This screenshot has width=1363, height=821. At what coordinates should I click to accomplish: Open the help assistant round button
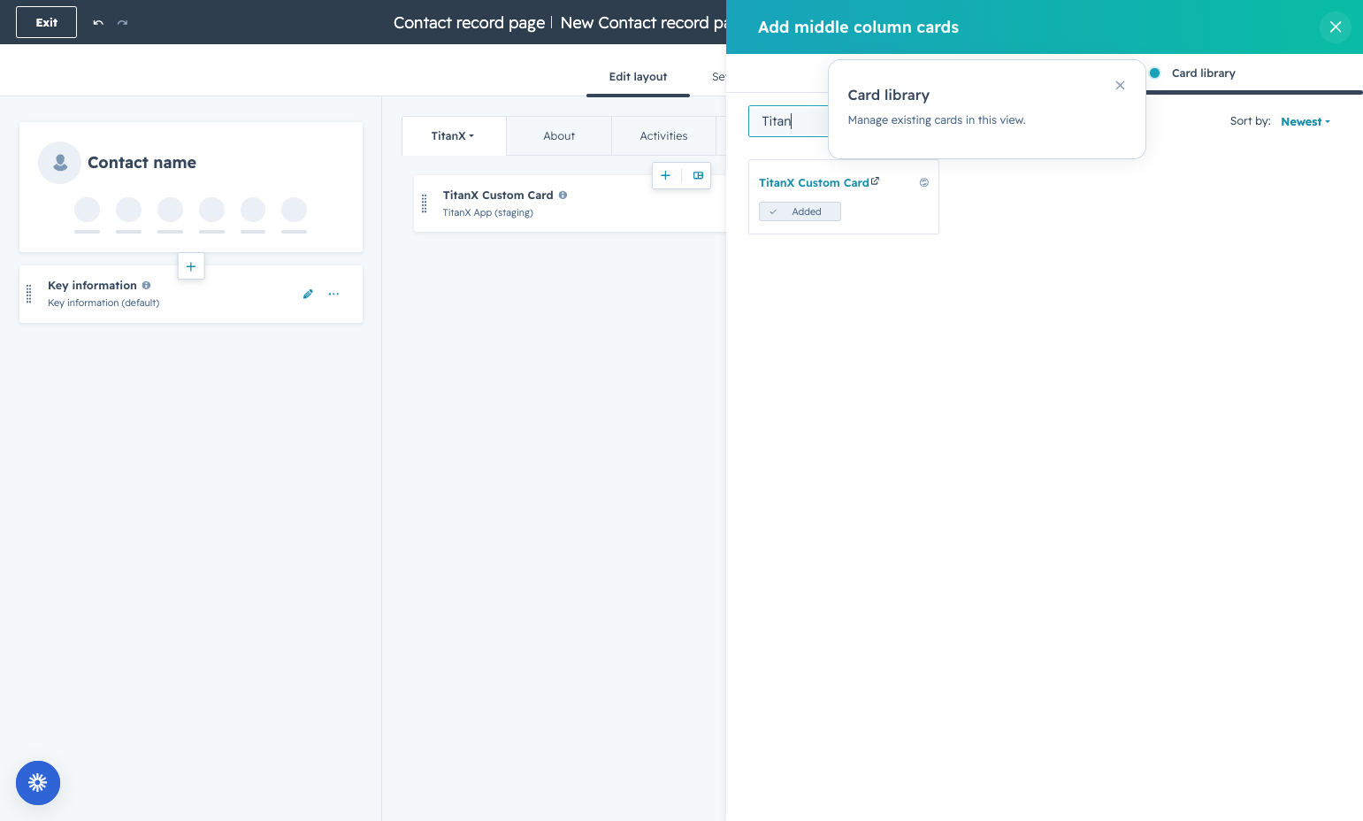(x=38, y=783)
